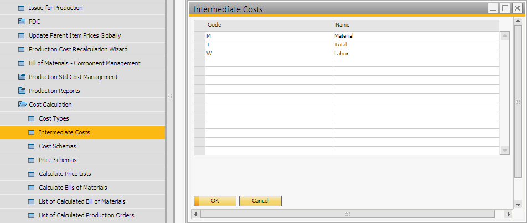527x223 pixels.
Task: Click the Code column header
Action: click(x=268, y=25)
